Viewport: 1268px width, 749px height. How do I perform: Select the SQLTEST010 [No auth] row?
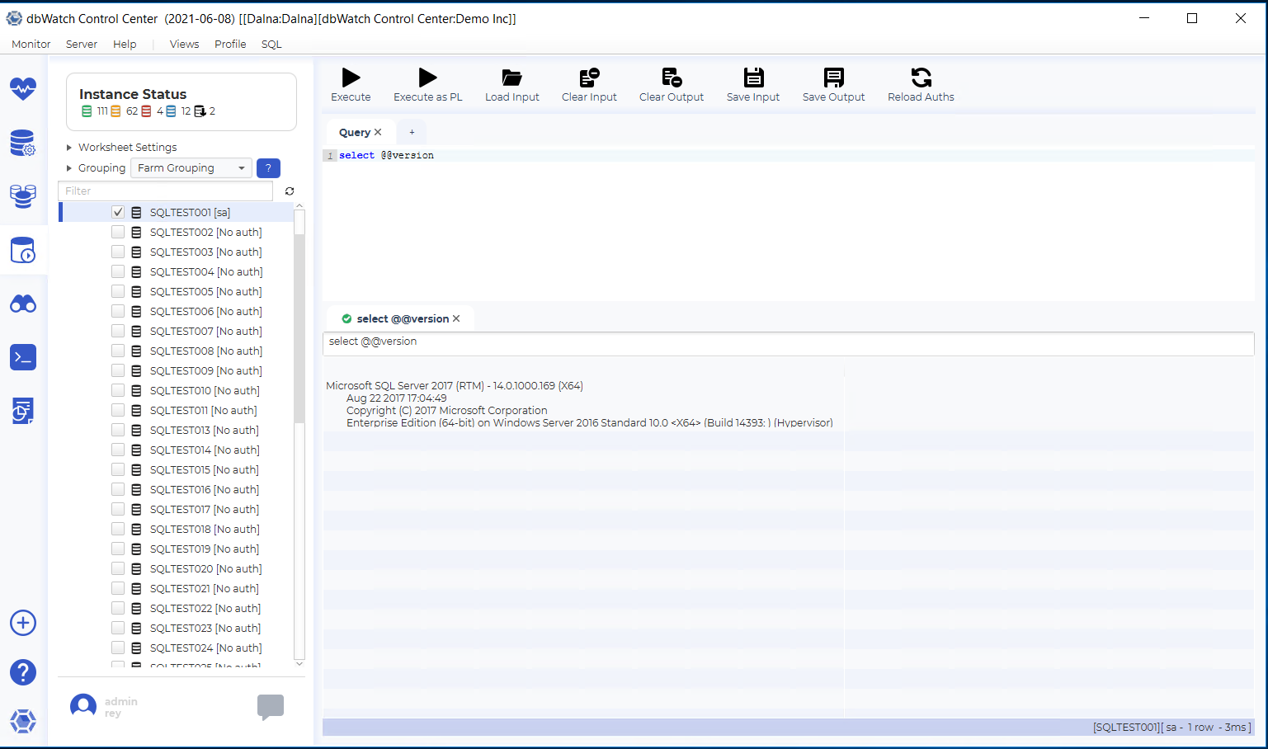click(177, 390)
